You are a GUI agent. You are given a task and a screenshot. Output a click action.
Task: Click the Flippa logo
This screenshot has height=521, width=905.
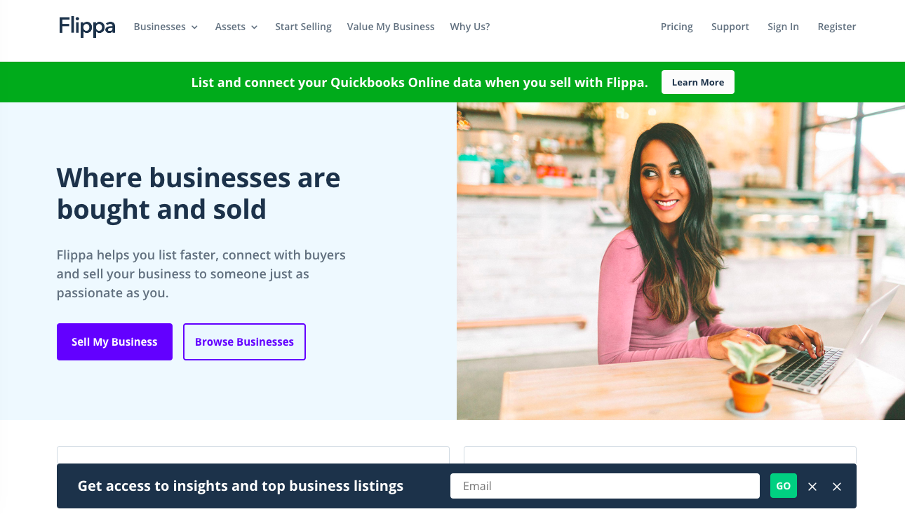coord(87,27)
